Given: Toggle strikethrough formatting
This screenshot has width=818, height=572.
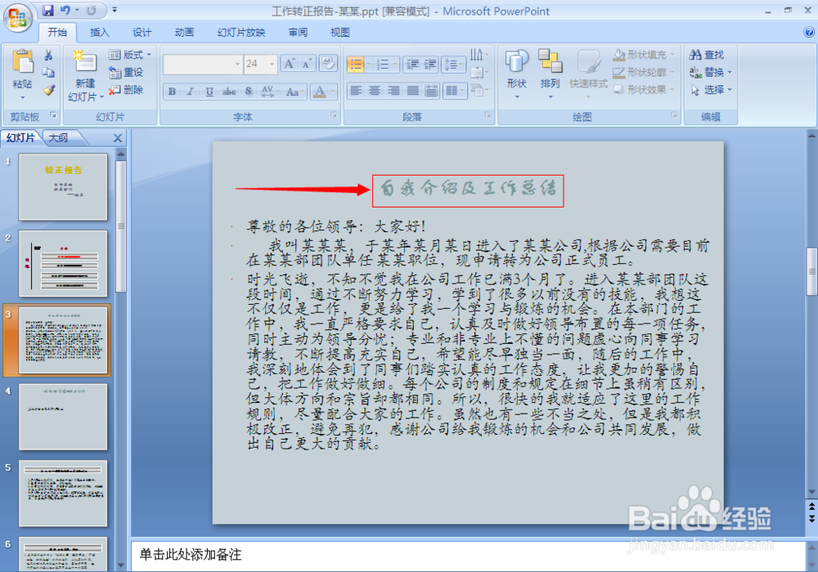Looking at the screenshot, I should 228,92.
